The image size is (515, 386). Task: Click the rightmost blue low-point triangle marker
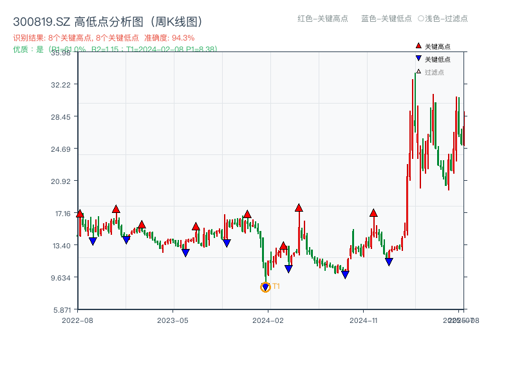[x=389, y=261]
